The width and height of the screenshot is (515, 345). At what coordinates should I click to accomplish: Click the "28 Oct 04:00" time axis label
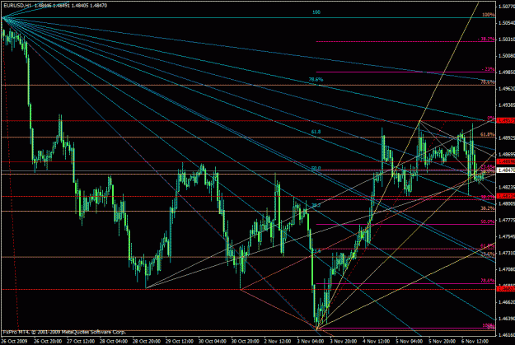[114, 341]
